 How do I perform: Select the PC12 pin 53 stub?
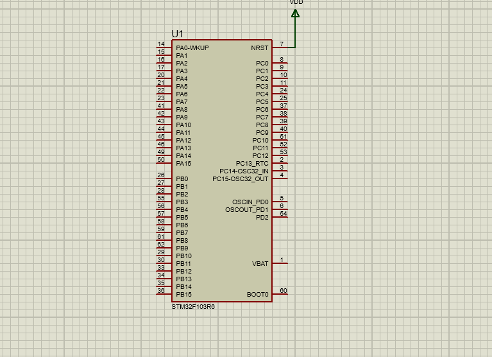(280, 155)
